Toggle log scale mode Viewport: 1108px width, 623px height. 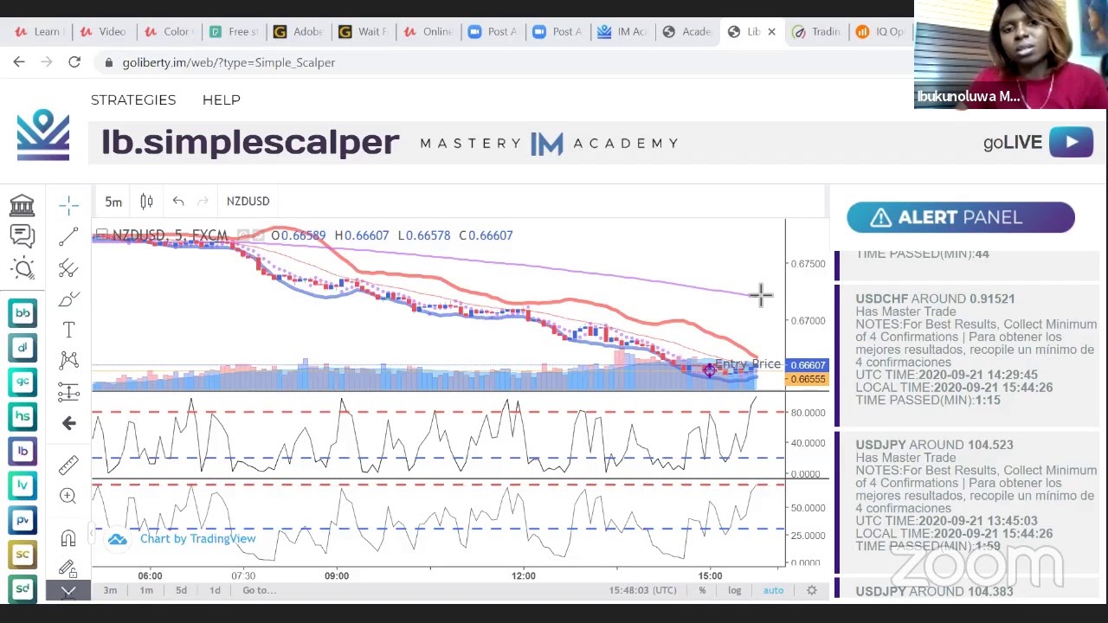(x=734, y=590)
